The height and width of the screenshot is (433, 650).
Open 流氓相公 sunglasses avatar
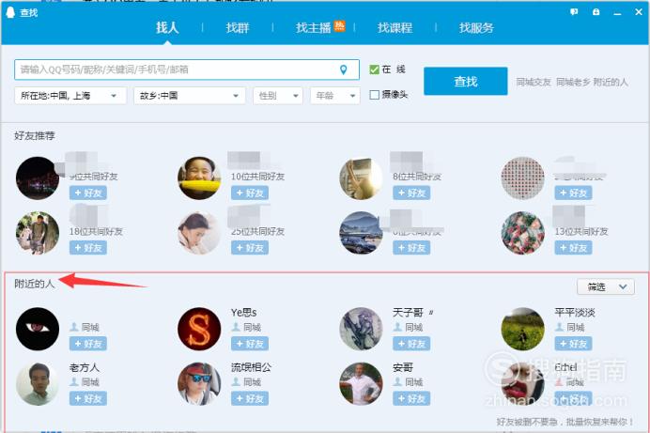point(199,384)
